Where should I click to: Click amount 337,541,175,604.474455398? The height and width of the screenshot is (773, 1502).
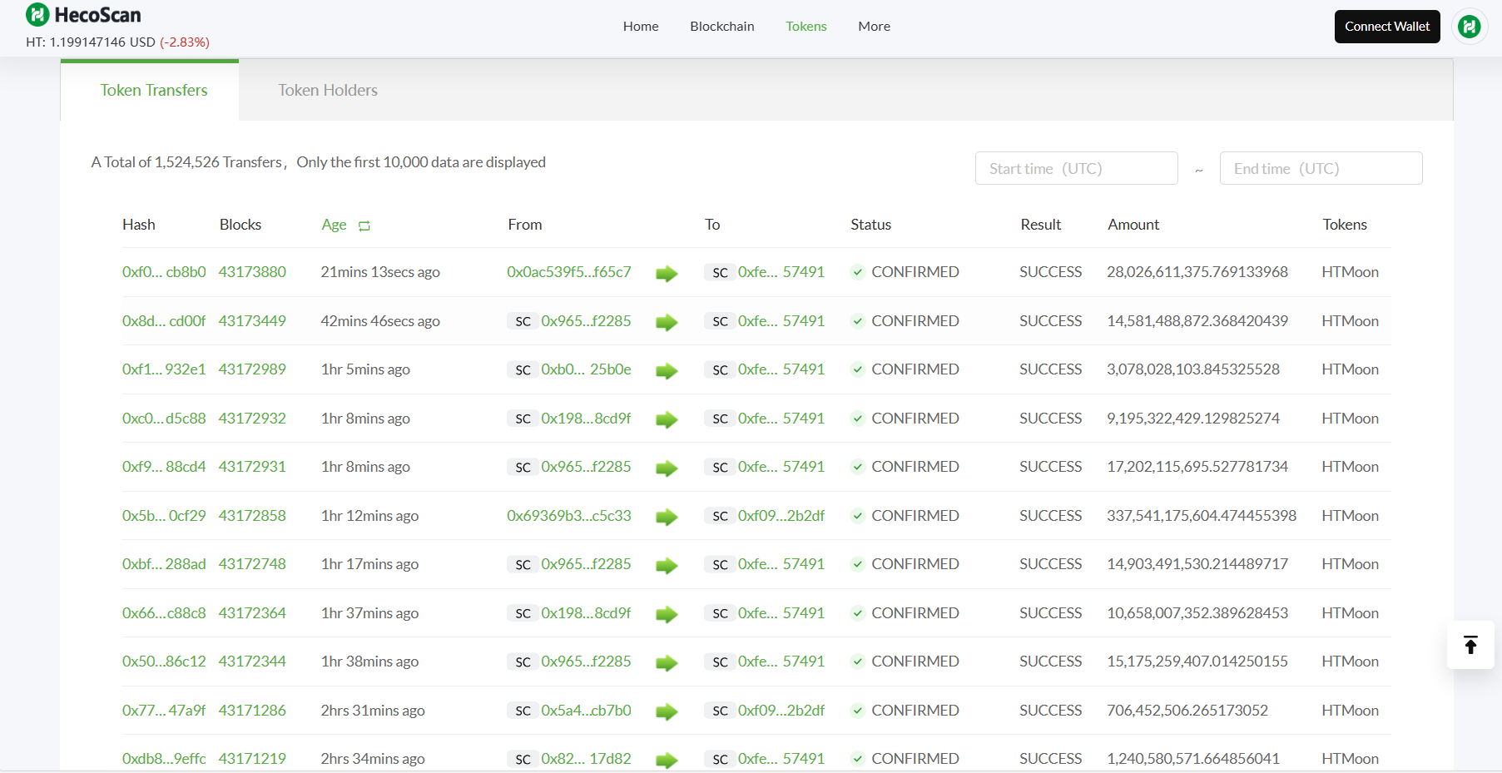[x=1202, y=516]
